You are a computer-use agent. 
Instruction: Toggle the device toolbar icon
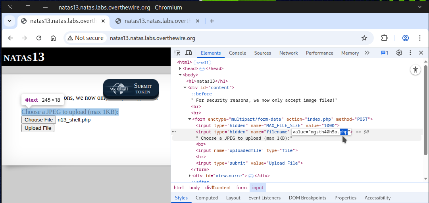(x=189, y=53)
